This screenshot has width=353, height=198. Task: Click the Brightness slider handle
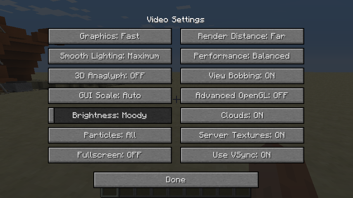coord(51,115)
